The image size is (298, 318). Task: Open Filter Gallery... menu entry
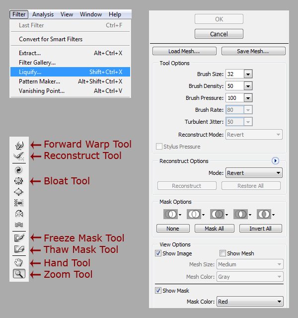[x=71, y=63]
